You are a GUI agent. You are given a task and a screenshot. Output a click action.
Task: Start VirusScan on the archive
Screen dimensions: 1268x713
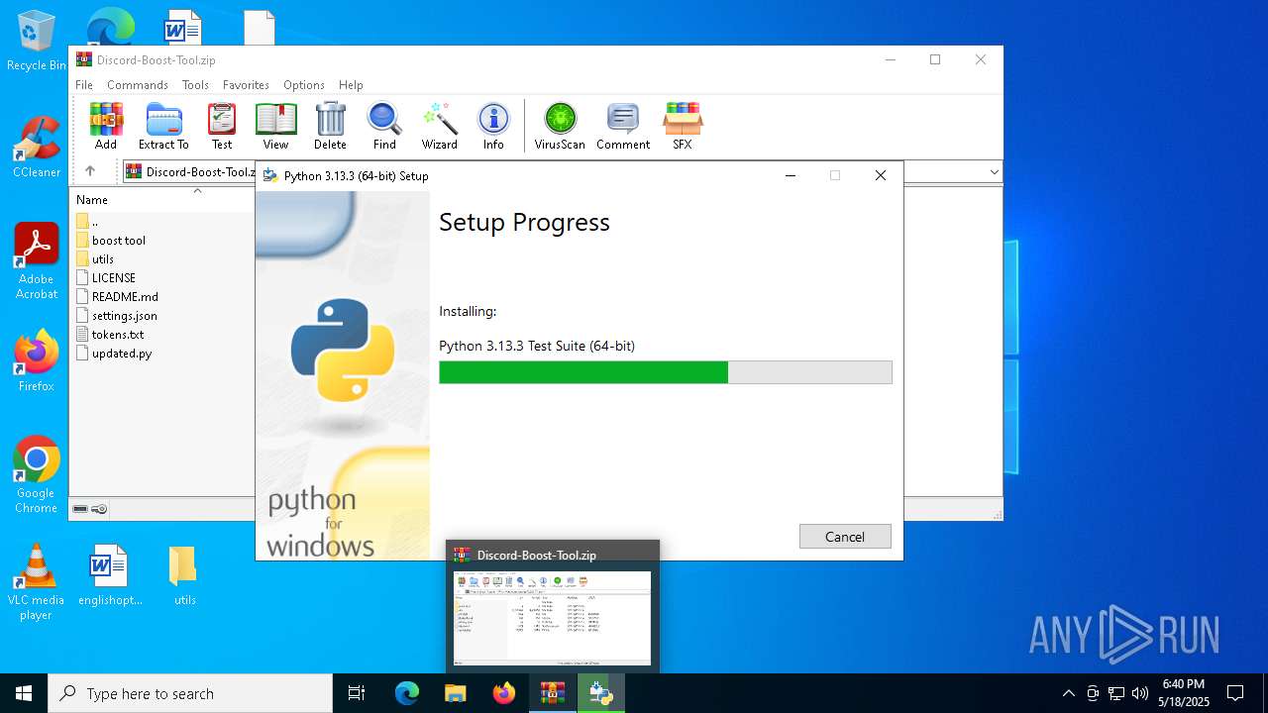pos(560,126)
